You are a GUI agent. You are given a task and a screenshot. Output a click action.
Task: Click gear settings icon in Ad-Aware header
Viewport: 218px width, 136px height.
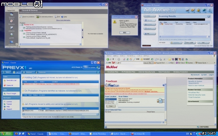[x=193, y=10]
